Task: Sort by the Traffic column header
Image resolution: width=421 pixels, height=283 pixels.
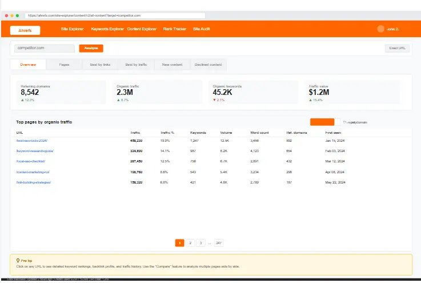Action: [x=135, y=133]
